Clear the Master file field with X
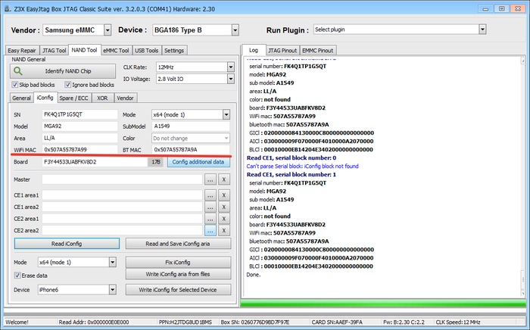530x330 pixels. coord(224,179)
